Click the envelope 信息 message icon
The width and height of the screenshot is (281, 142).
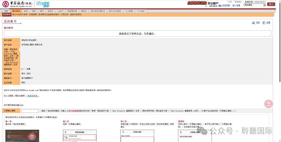(234, 5)
